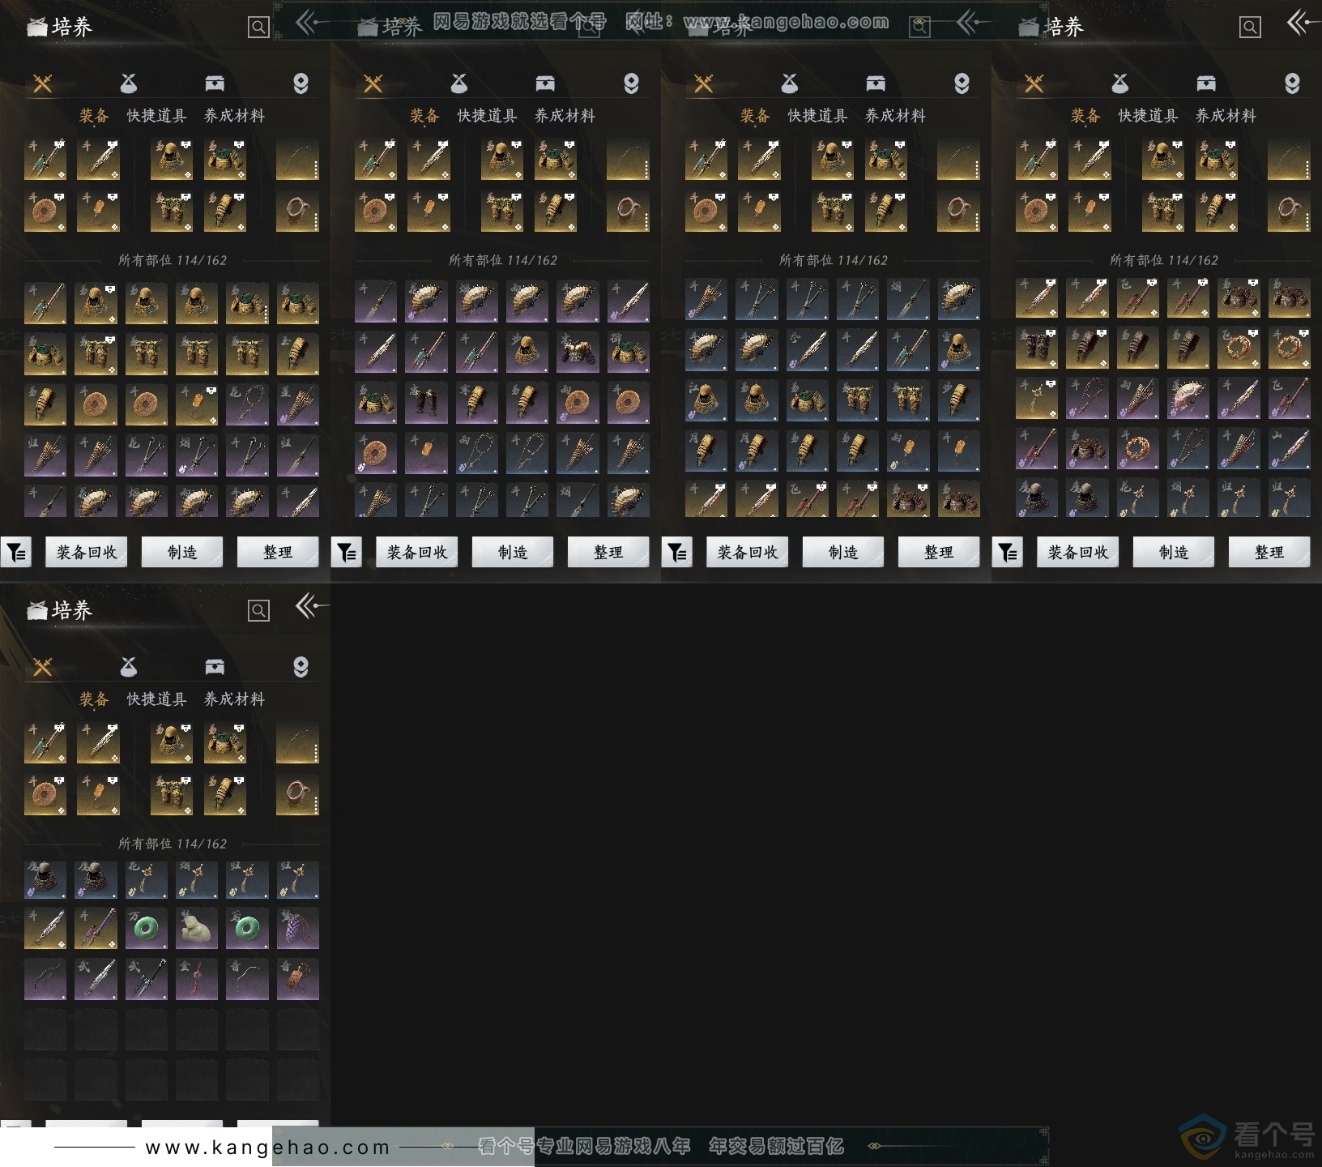1322x1167 pixels.
Task: Switch to 装备 tab in top-left panel
Action: [x=94, y=116]
